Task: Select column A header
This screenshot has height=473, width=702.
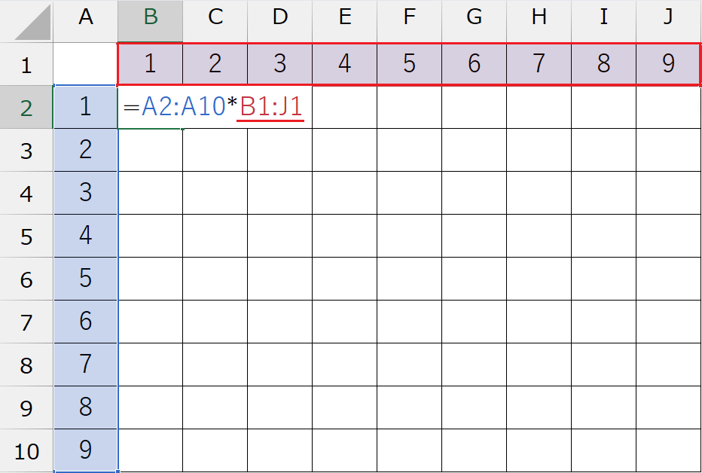Action: 86,21
